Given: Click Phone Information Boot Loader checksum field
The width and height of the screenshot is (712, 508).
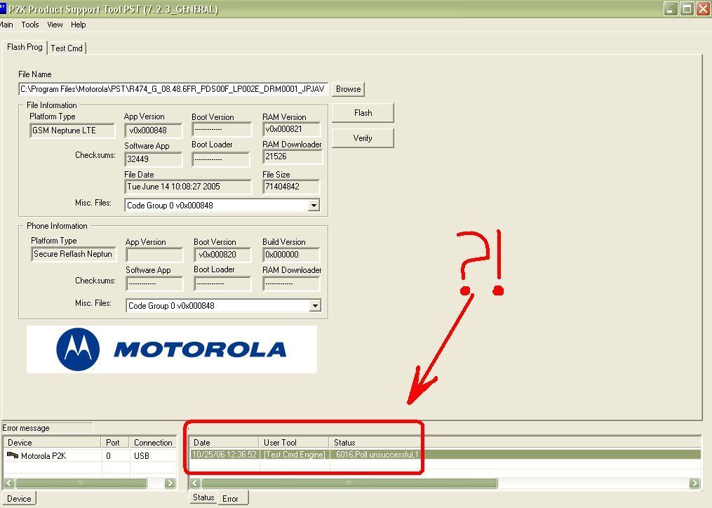Looking at the screenshot, I should pos(222,283).
